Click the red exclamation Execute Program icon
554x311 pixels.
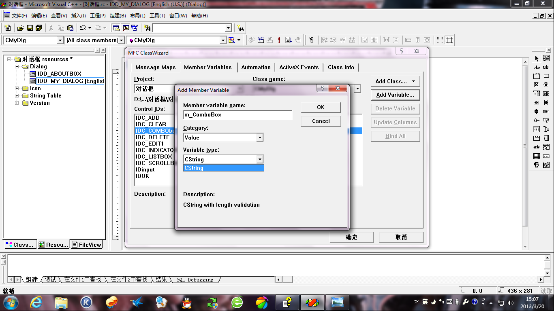[x=279, y=40]
